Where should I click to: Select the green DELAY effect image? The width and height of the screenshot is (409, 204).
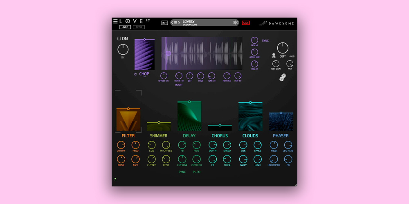pos(189,117)
